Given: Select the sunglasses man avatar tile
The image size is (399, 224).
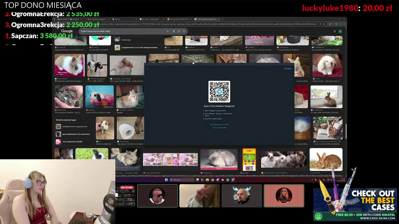Looking at the screenshot, I should pos(157,196).
